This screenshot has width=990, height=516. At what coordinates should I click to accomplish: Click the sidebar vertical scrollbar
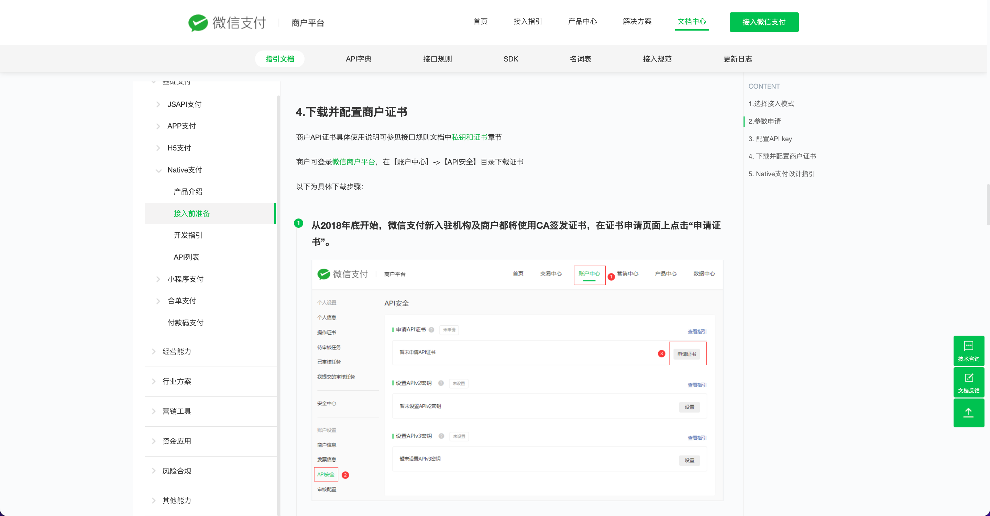pos(278,307)
